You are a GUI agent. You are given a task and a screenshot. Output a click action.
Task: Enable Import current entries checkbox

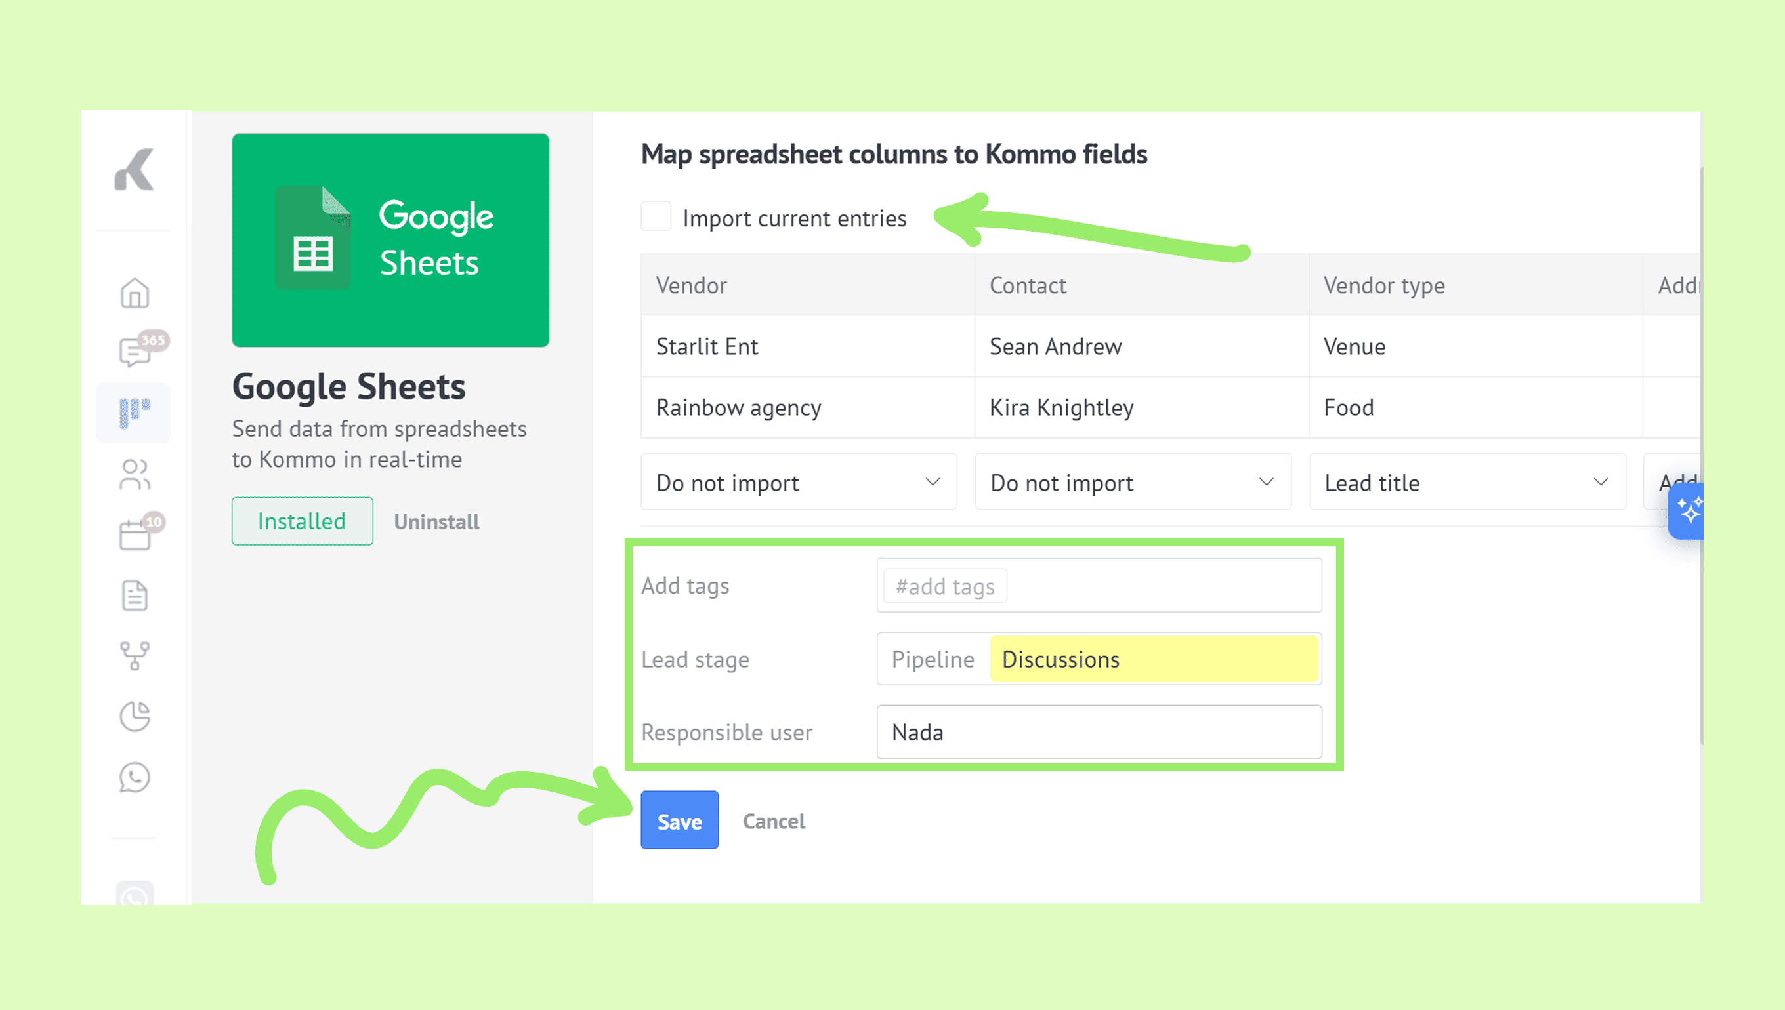click(x=656, y=216)
